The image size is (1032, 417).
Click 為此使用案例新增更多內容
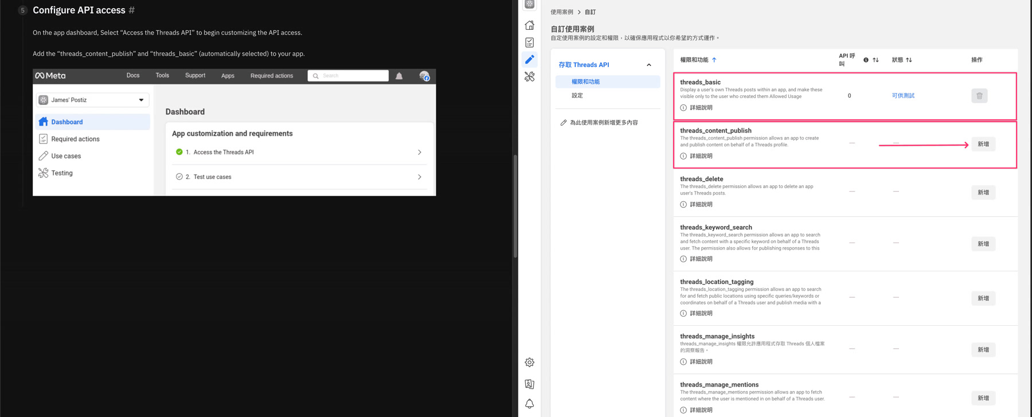click(599, 123)
